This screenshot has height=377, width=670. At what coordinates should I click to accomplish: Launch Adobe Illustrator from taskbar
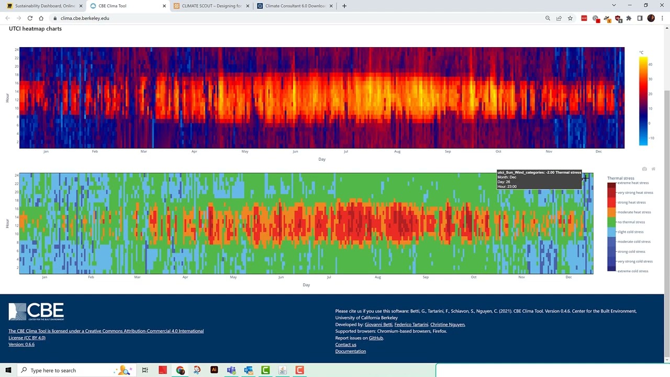coord(214,370)
